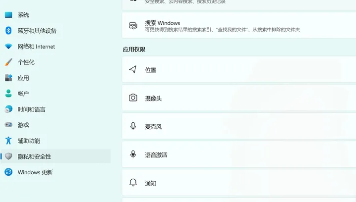The image size is (356, 202).
Task: Open 辅助功能 settings
Action: point(56,141)
